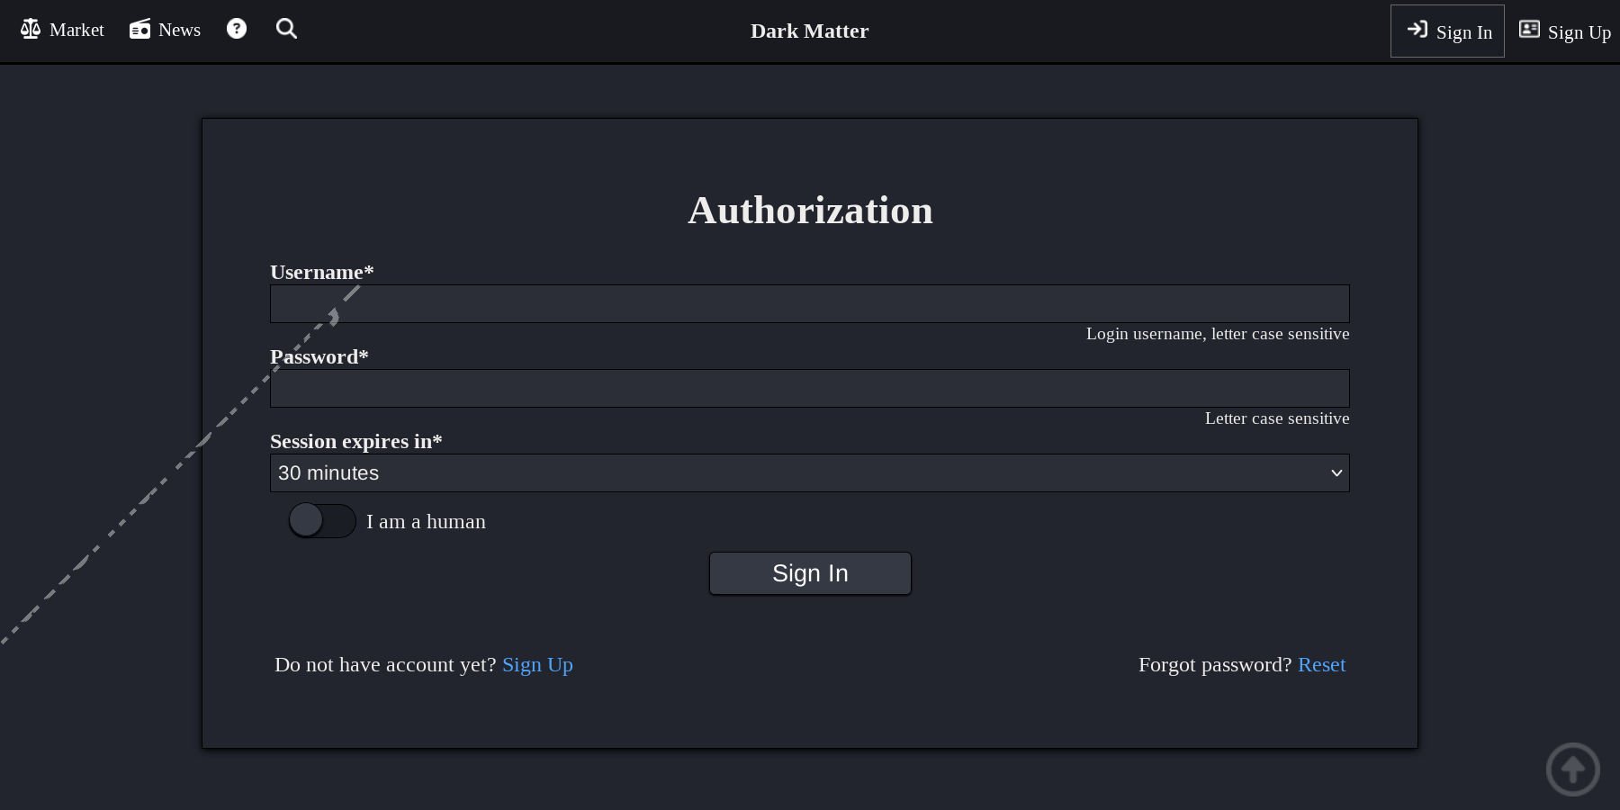Click inside the Username input field

(x=809, y=303)
